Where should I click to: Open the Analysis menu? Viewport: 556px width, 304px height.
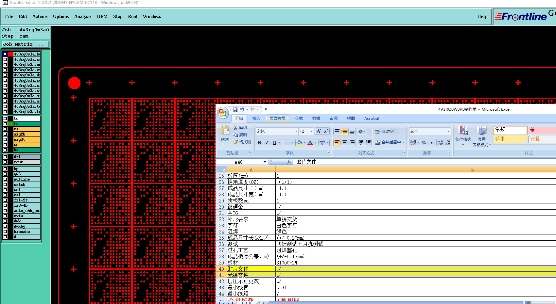[x=83, y=16]
